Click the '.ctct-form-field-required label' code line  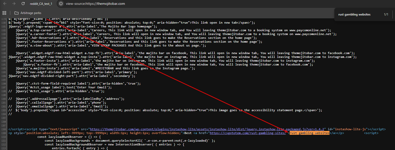pos(78,84)
